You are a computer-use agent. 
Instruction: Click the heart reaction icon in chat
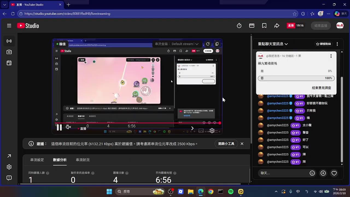334,173
